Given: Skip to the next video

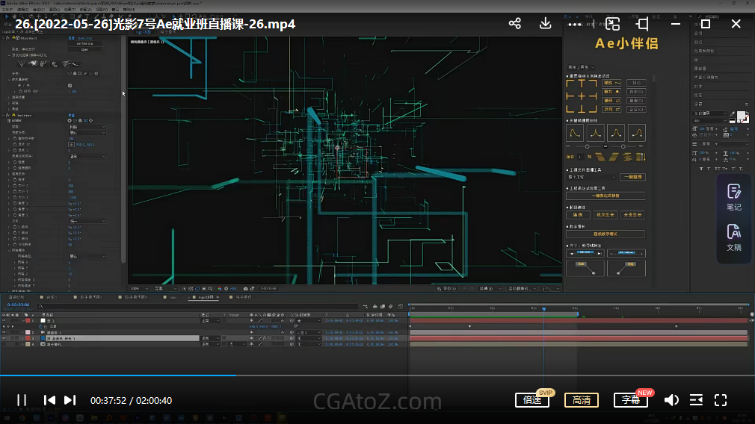Looking at the screenshot, I should pyautogui.click(x=70, y=400).
